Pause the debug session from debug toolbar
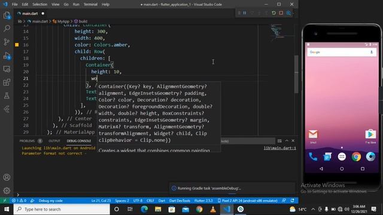Screen dimensions: 383x215 point(245,13)
